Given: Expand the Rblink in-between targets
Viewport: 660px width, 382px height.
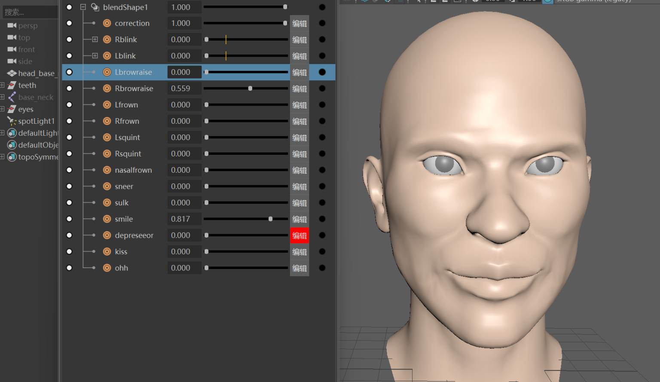Looking at the screenshot, I should pyautogui.click(x=95, y=40).
